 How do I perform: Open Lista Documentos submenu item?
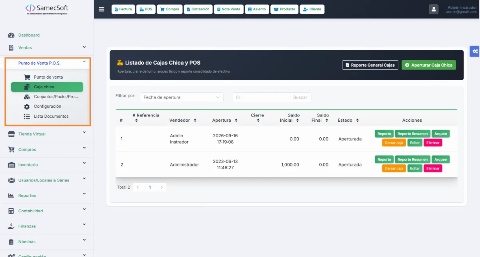pos(51,117)
